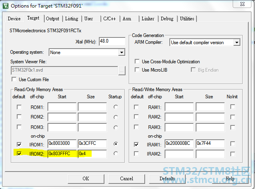Confirm with the OK button
Viewport: 255px width, 189px height.
(86, 179)
